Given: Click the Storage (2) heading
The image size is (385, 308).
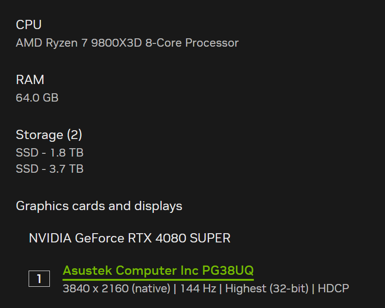Looking at the screenshot, I should point(48,135).
